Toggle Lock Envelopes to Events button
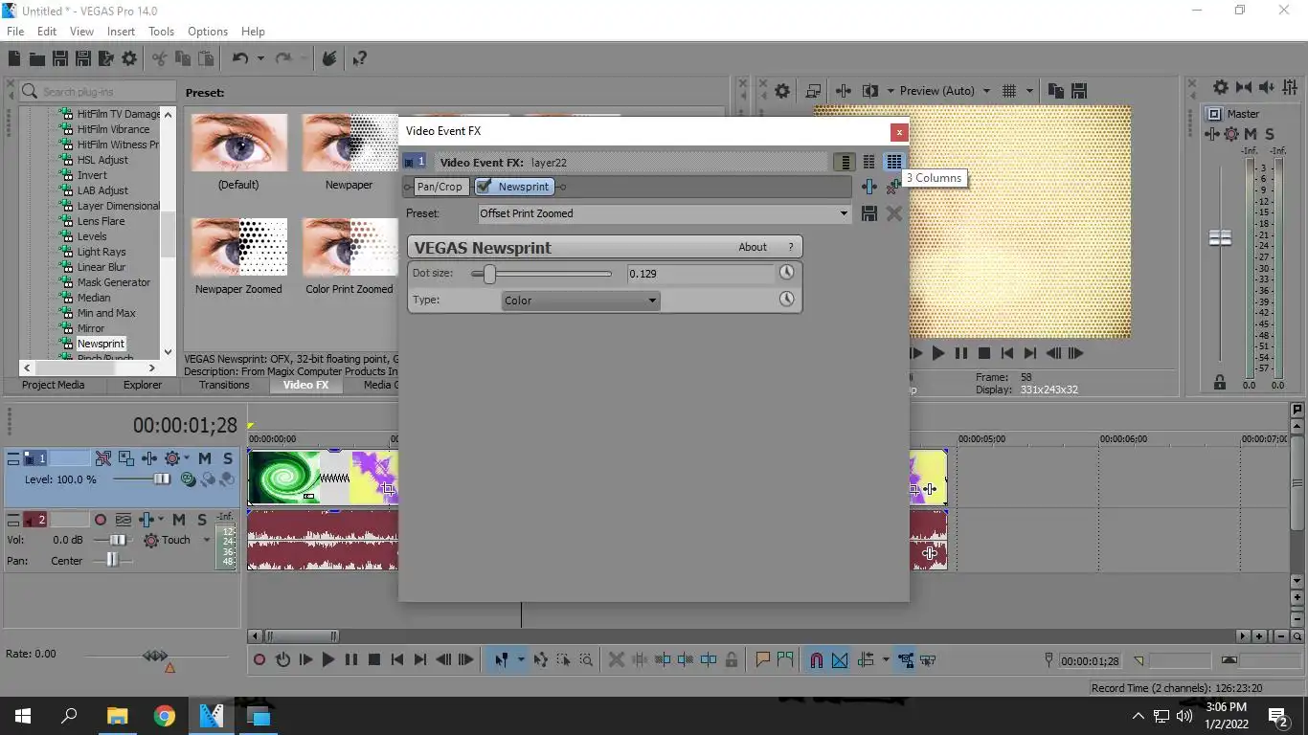The height and width of the screenshot is (735, 1308). (905, 659)
